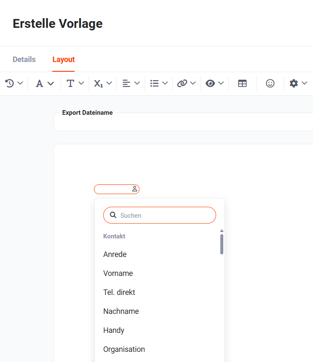The height and width of the screenshot is (362, 313).
Task: Select the Layout tab
Action: (x=64, y=59)
